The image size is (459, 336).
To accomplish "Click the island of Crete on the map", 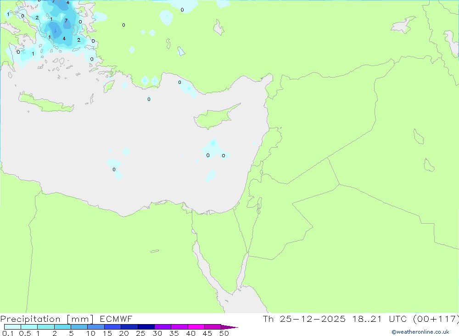I will [x=47, y=103].
